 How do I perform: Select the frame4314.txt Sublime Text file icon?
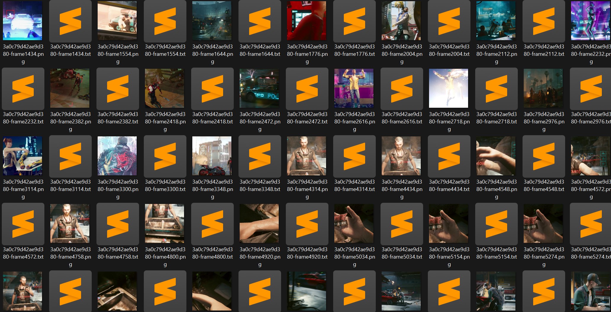pos(354,156)
